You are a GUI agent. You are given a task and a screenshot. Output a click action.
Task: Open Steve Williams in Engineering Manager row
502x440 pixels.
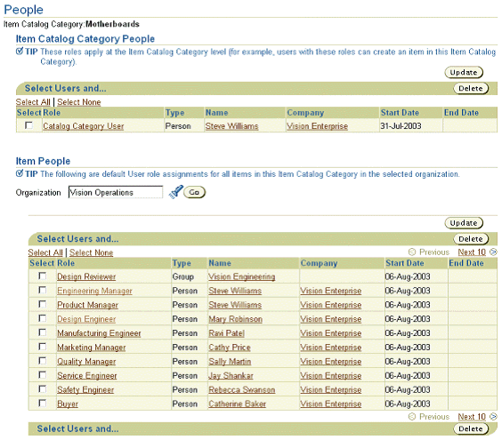tap(235, 291)
